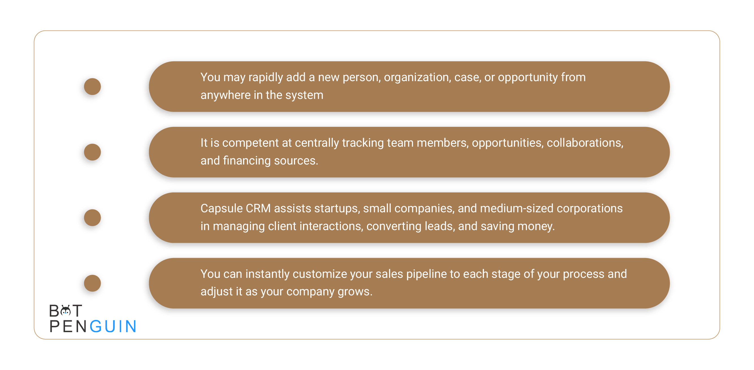Click the text 'adjust it as your company grows.'

(286, 292)
